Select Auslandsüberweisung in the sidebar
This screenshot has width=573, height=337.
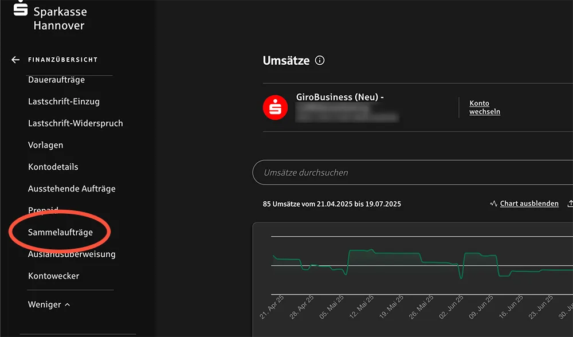click(72, 254)
